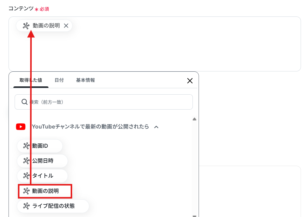The image size is (304, 217).
Task: Click the node icon on the inserted 動画の説明 chip
Action: point(26,26)
